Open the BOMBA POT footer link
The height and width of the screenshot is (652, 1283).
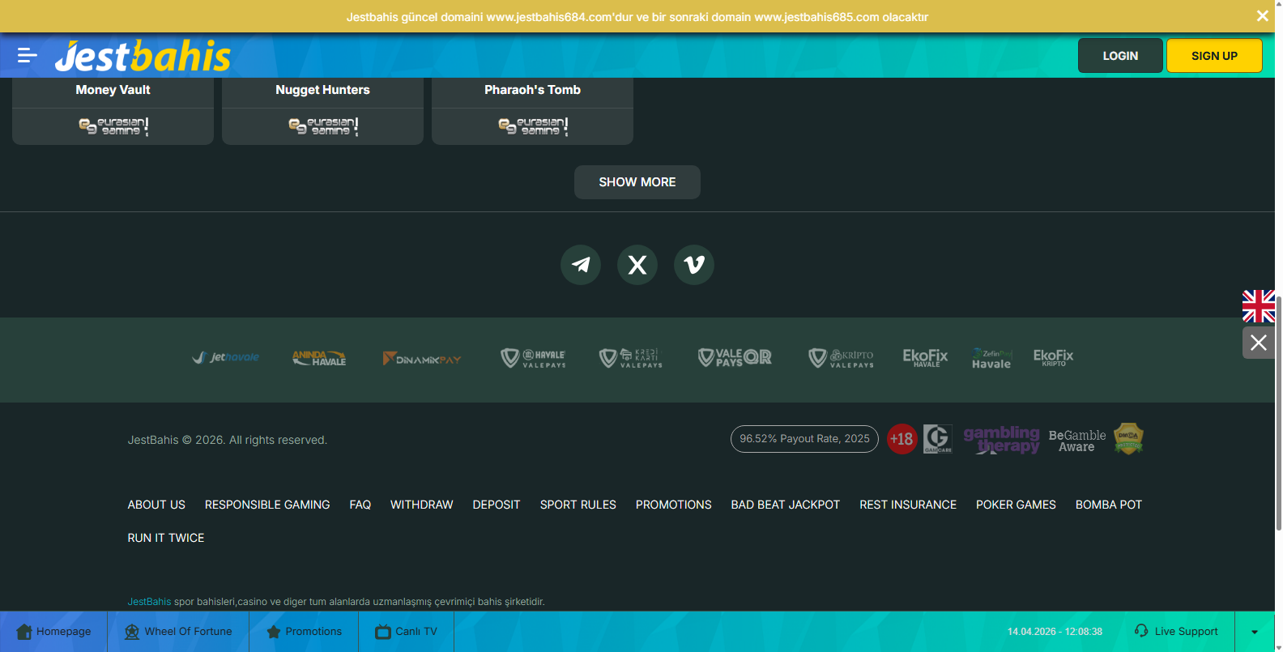click(1109, 505)
